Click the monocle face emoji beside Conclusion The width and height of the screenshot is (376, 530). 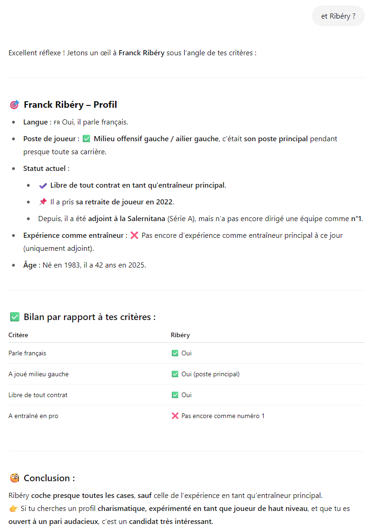coord(14,478)
